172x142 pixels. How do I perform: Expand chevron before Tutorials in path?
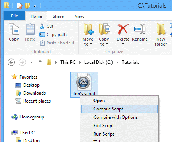point(117,62)
